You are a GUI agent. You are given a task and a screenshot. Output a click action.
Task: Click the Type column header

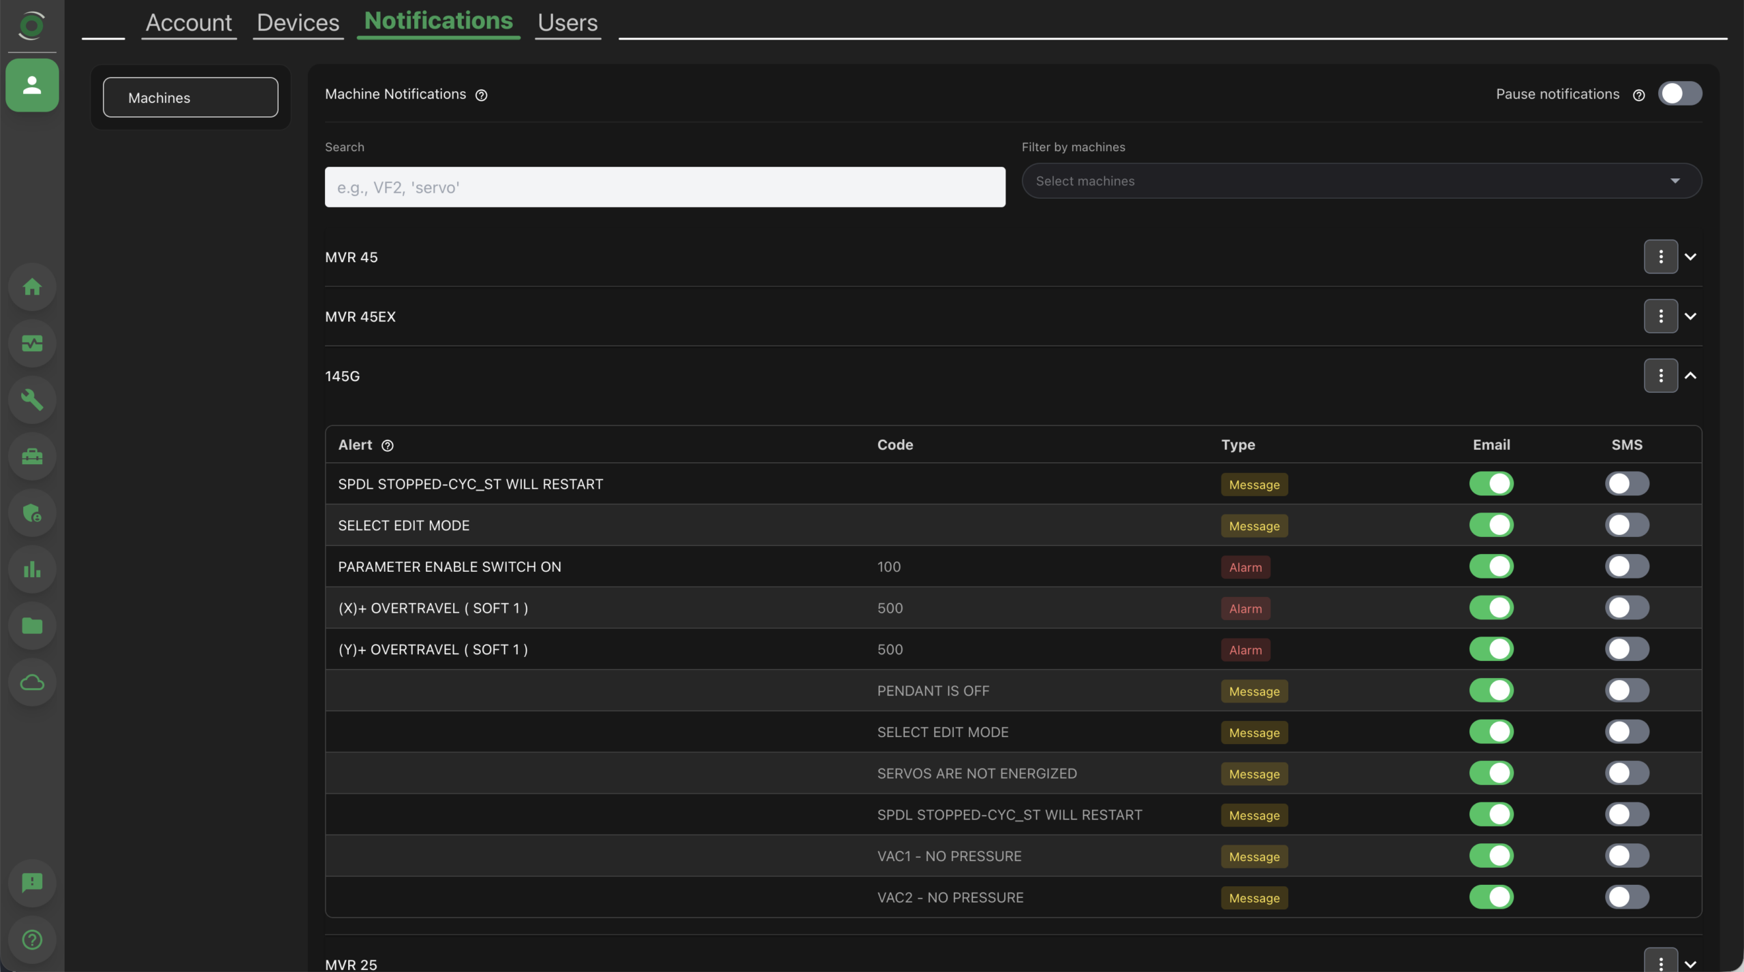(1238, 445)
